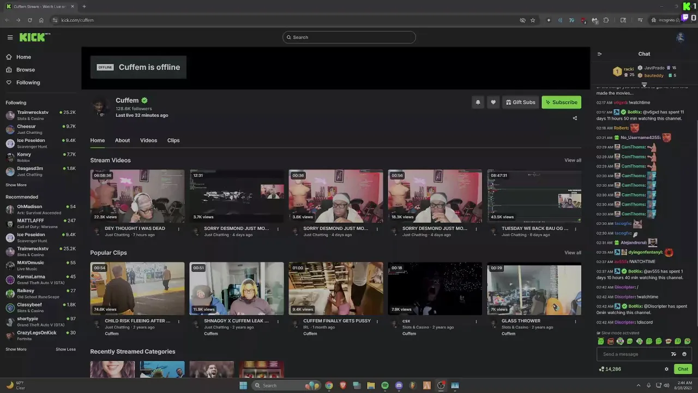Open user profile avatar menu

[x=680, y=37]
